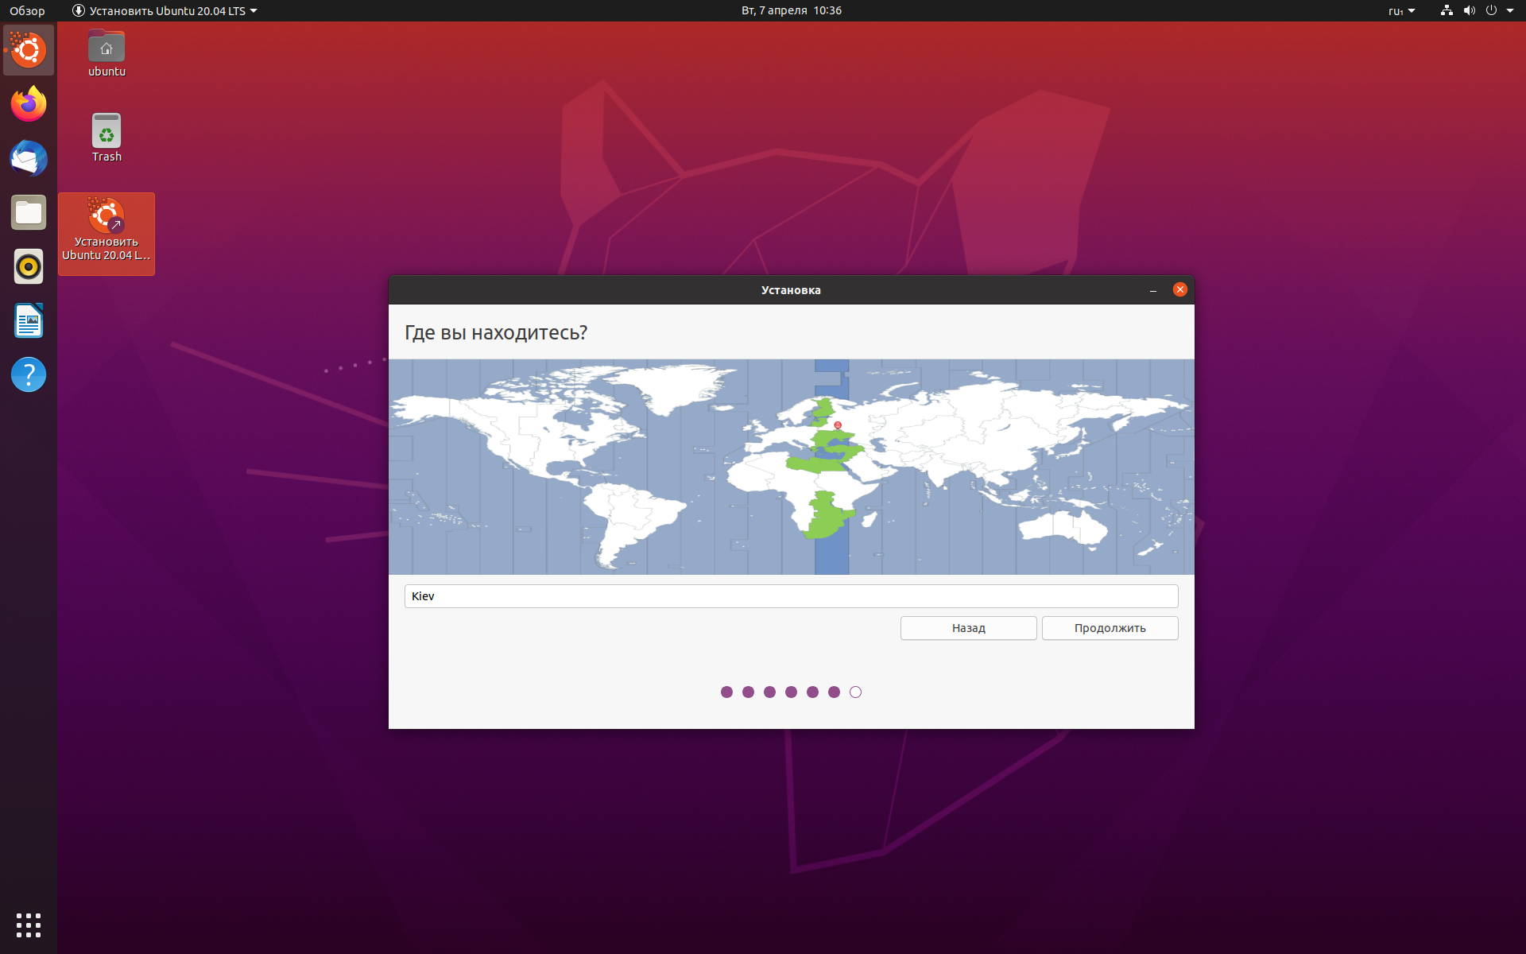Open Thunderbird mail from the dock
The image size is (1526, 954).
[x=29, y=158]
